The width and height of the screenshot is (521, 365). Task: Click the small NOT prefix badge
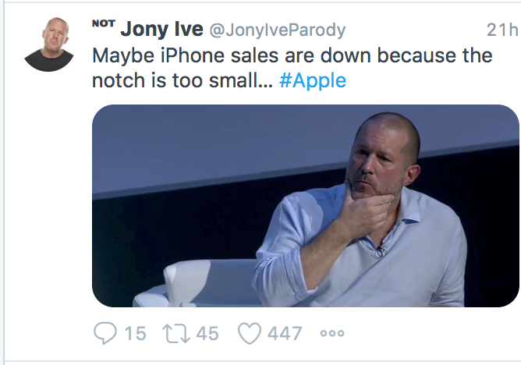[x=103, y=24]
